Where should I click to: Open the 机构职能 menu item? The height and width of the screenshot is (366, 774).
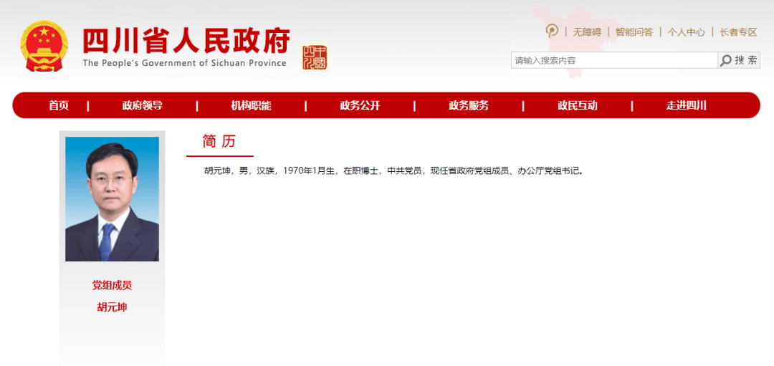(251, 105)
